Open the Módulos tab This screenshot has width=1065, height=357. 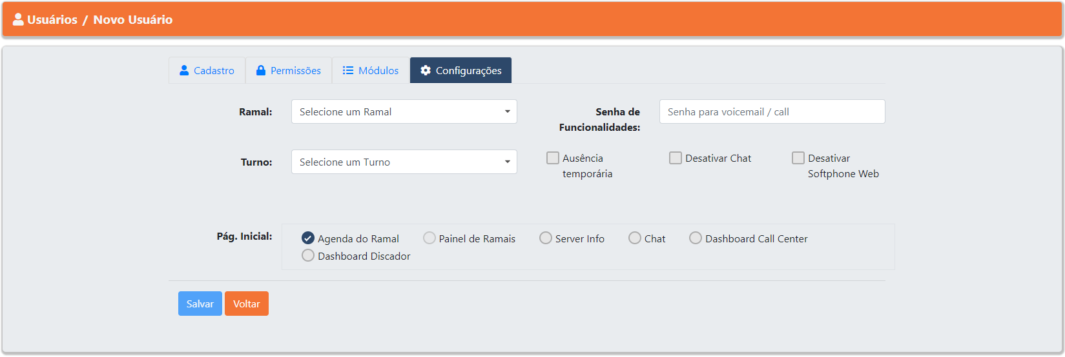371,70
